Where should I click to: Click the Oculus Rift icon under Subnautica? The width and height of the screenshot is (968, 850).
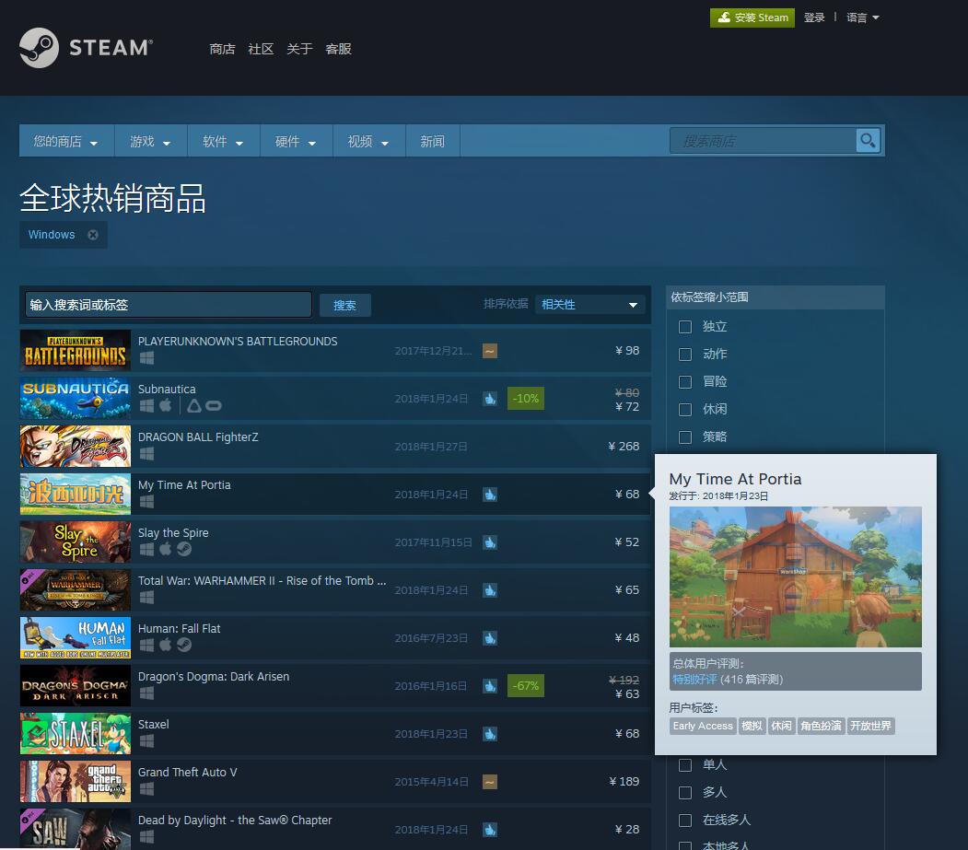pyautogui.click(x=214, y=405)
